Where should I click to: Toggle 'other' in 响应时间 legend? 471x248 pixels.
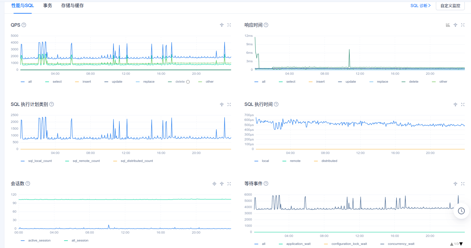pos(440,82)
